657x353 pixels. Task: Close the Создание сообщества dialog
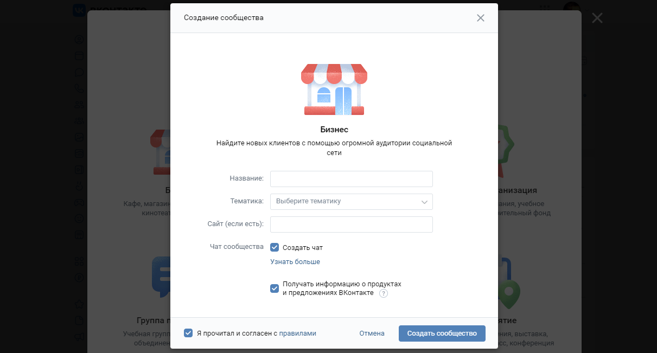pos(480,18)
